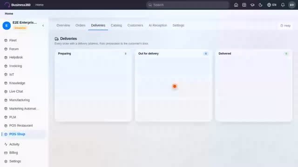The image size is (298, 167).
Task: Click the graduation cap learning icon
Action: (252, 5)
